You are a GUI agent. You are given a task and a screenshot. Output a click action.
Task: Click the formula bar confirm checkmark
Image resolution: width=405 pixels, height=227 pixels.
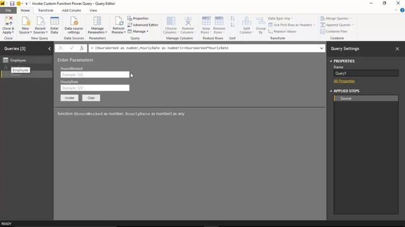72,48
